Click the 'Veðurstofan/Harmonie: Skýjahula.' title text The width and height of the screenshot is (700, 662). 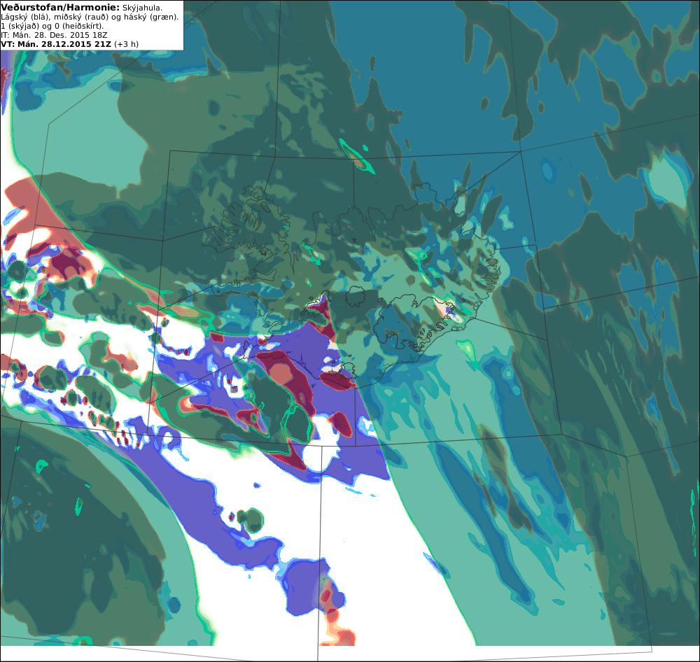click(x=82, y=8)
